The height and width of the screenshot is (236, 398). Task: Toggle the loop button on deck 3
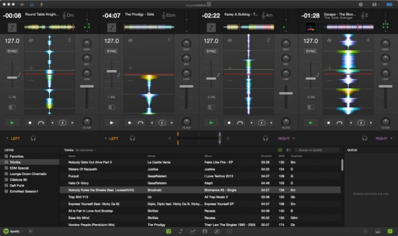pyautogui.click(x=62, y=123)
